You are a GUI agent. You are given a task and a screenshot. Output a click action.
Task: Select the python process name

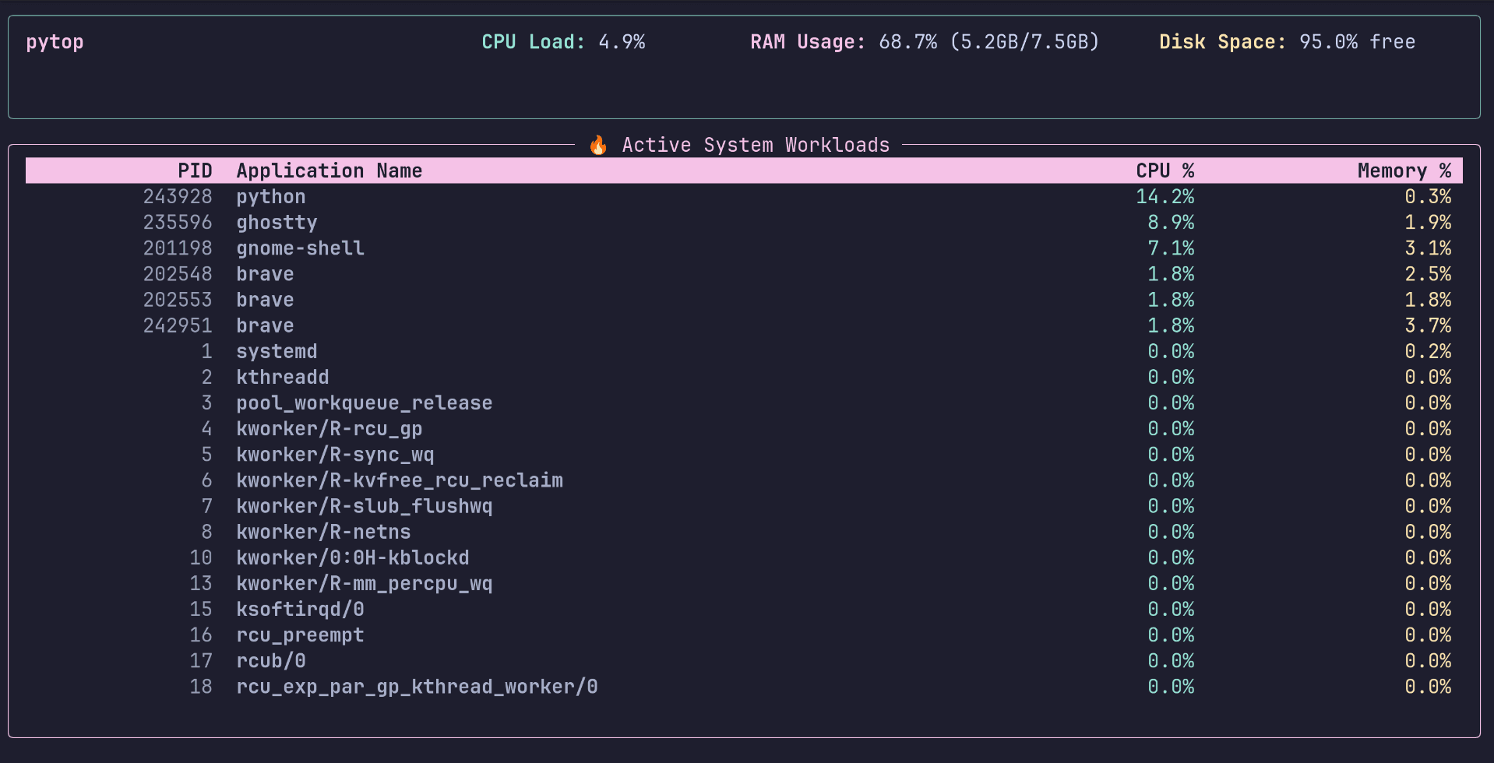271,197
